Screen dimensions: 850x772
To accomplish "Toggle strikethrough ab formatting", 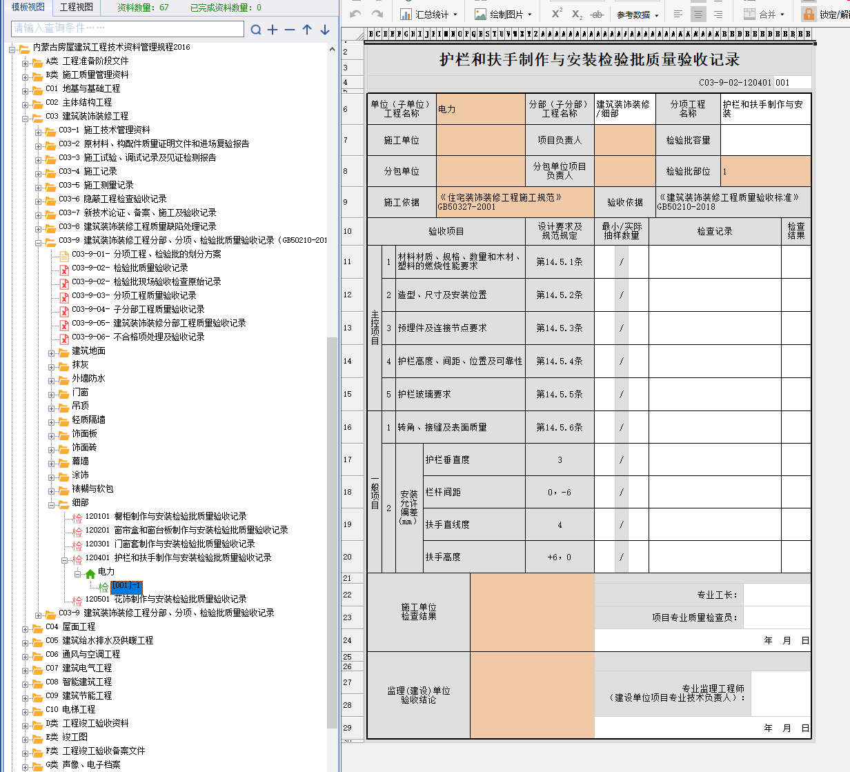I will pyautogui.click(x=597, y=14).
